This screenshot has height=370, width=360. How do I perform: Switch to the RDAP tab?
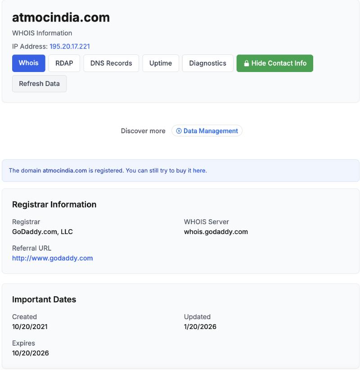(x=64, y=63)
